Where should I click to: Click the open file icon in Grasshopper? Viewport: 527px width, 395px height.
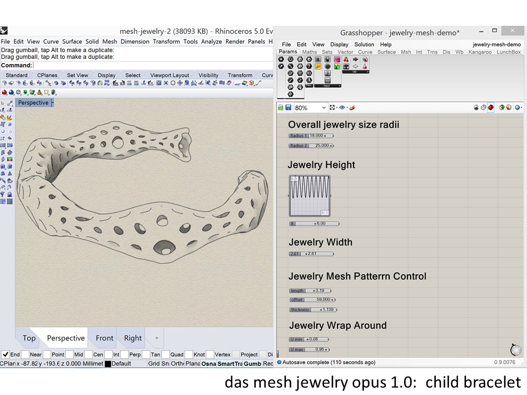(x=281, y=108)
